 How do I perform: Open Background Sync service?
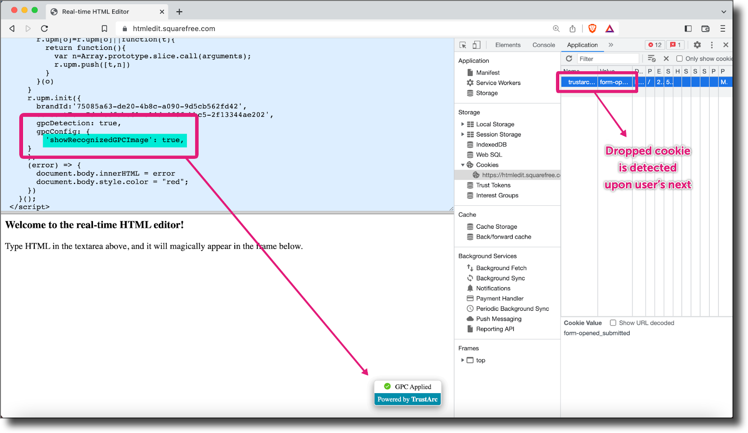pyautogui.click(x=500, y=278)
